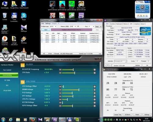Increase CPU Ratio with its plus button
The width and height of the screenshot is (153, 122).
tap(95, 73)
